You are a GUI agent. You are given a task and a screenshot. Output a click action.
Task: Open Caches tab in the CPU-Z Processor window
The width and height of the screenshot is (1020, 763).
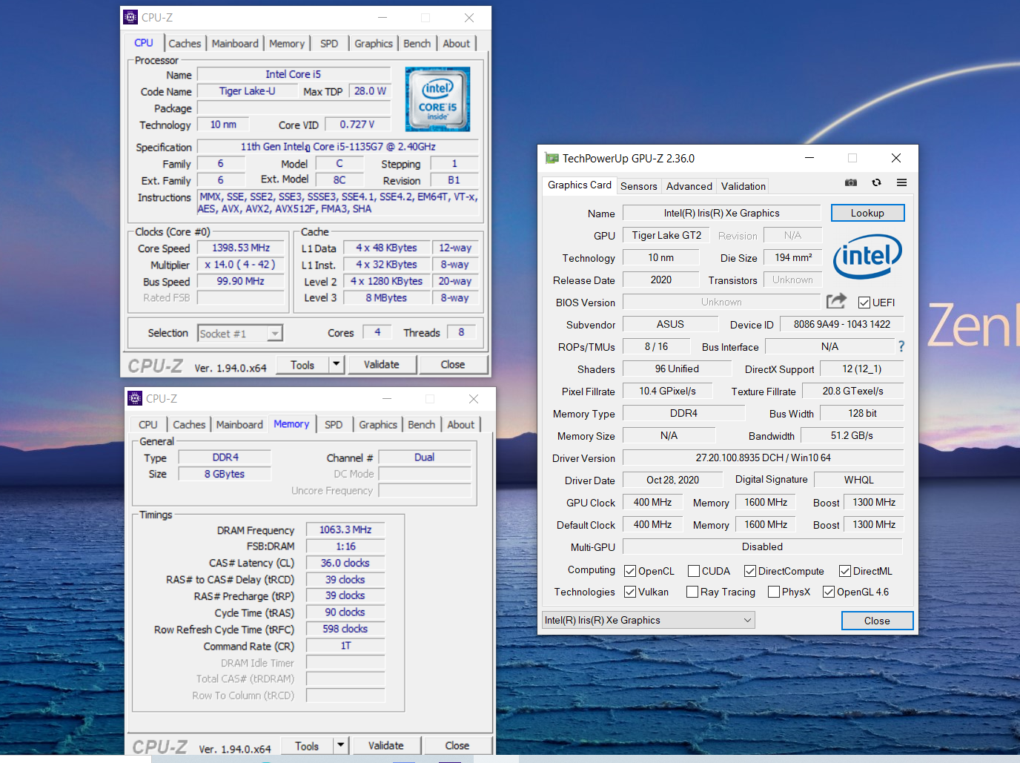pyautogui.click(x=185, y=44)
